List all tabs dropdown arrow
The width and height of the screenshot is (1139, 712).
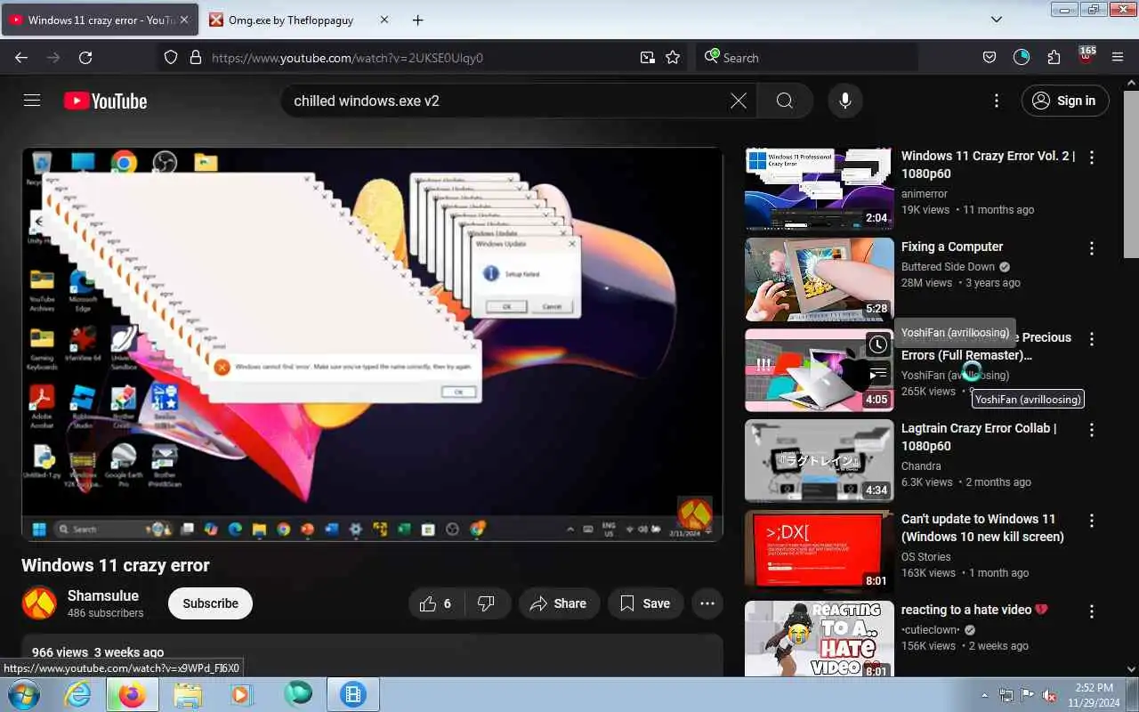click(x=997, y=20)
